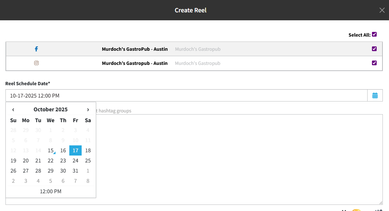Viewport: 389px width, 211px height.
Task: Select the Murdoch's GastroPub - Austin Facebook row
Action: coord(135,49)
